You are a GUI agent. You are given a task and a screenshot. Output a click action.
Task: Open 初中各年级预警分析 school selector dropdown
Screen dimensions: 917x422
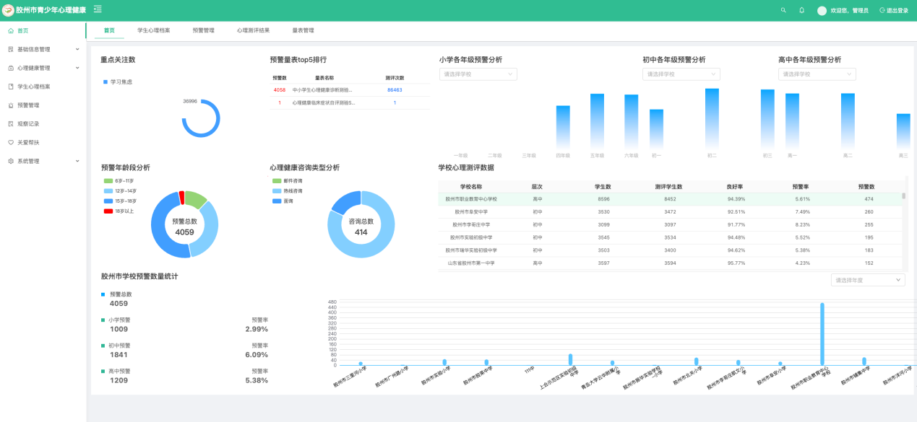pyautogui.click(x=681, y=74)
